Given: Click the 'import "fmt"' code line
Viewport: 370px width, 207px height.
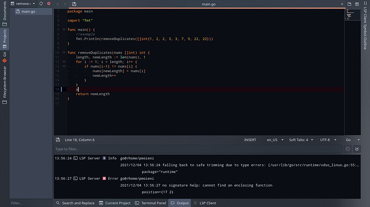Looking at the screenshot, I should (80, 20).
